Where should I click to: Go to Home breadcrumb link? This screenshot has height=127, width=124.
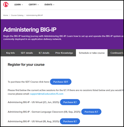(6, 15)
